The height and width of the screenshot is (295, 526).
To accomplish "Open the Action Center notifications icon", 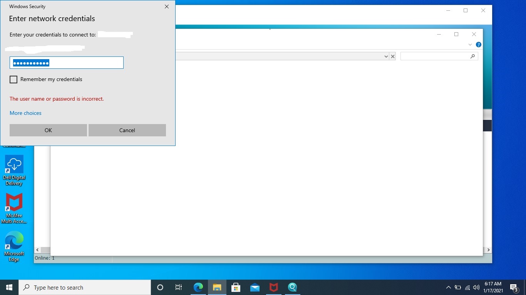I will click(x=514, y=287).
